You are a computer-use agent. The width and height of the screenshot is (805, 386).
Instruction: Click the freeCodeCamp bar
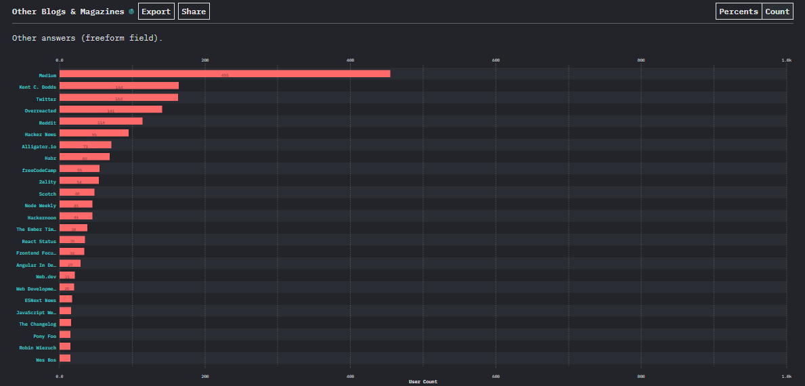point(80,169)
